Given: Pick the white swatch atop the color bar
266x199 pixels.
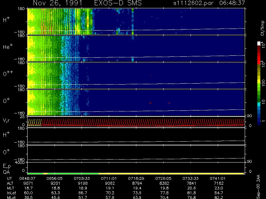Looking at the screenshot, I should (259, 43).
